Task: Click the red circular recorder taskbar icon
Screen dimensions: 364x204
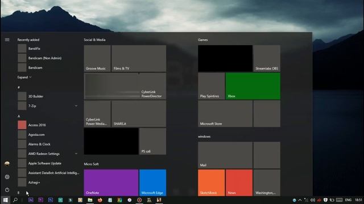Action: pos(139,200)
